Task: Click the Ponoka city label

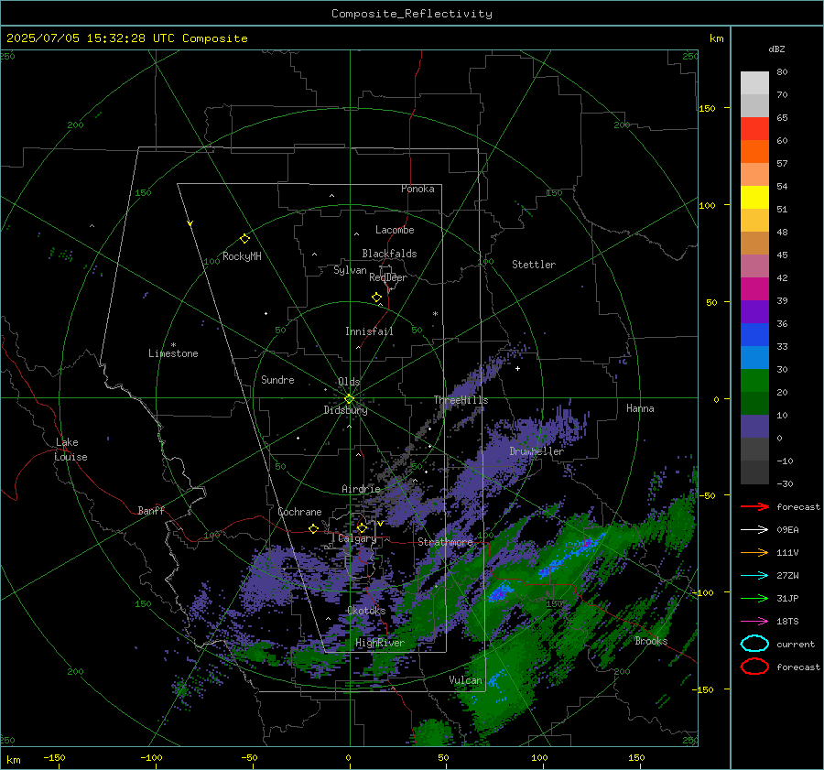Action: [x=417, y=189]
